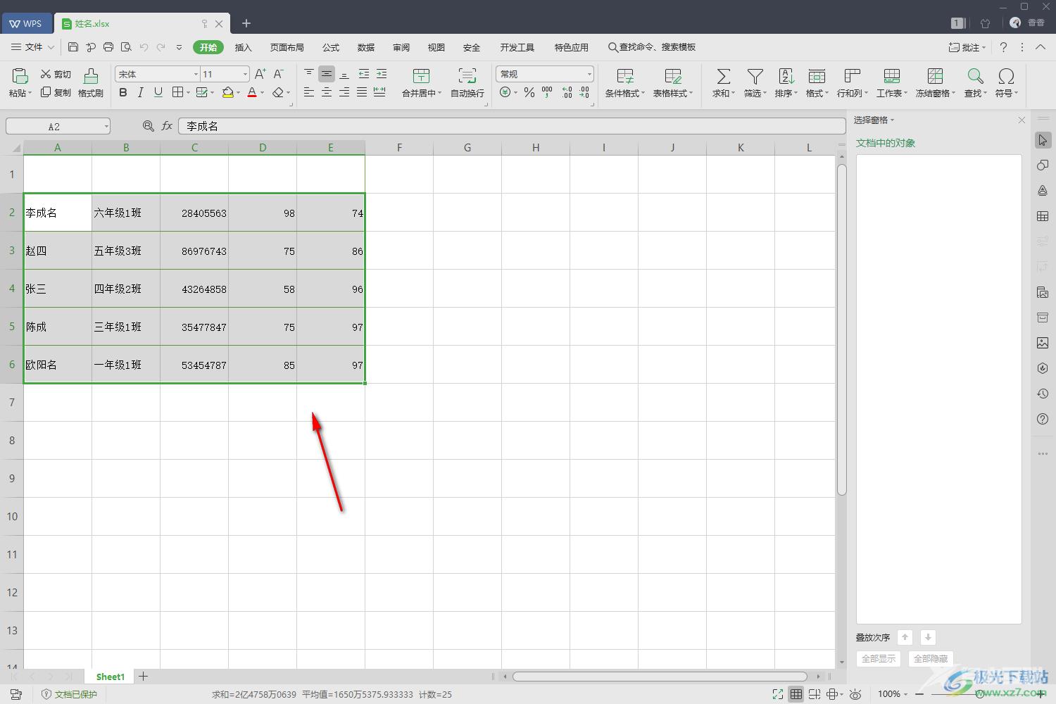This screenshot has height=704, width=1056.
Task: Switch to 页面布局 Page Layout tab
Action: [x=287, y=47]
